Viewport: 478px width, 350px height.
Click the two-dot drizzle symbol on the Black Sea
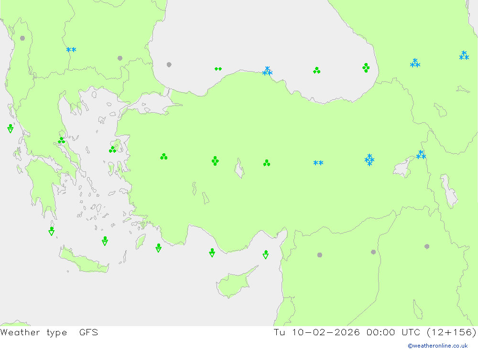(218, 69)
